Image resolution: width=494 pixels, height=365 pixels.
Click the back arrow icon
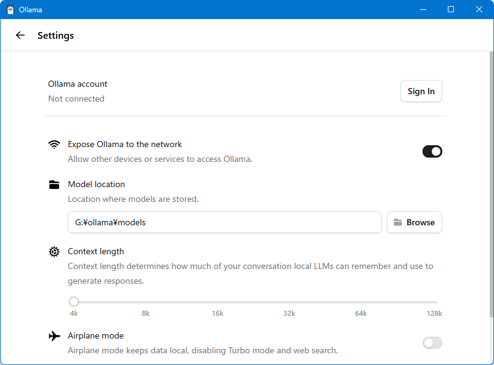click(20, 35)
